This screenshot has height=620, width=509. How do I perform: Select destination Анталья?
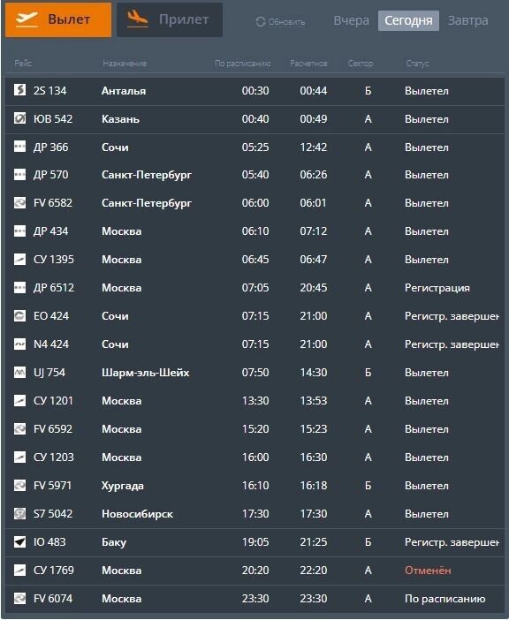point(124,91)
